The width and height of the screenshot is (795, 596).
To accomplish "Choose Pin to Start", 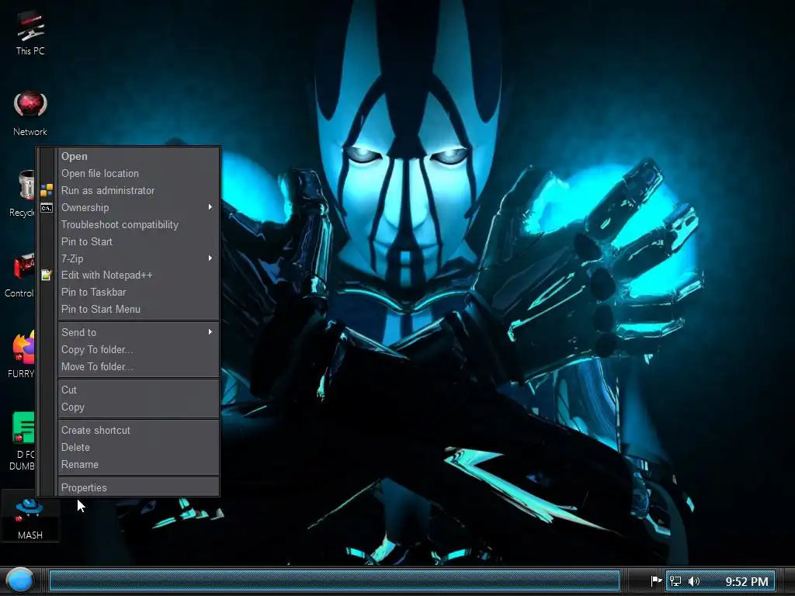I will pos(139,242).
